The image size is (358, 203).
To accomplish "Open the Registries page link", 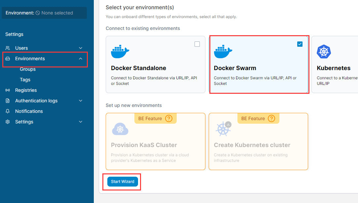I will point(26,90).
